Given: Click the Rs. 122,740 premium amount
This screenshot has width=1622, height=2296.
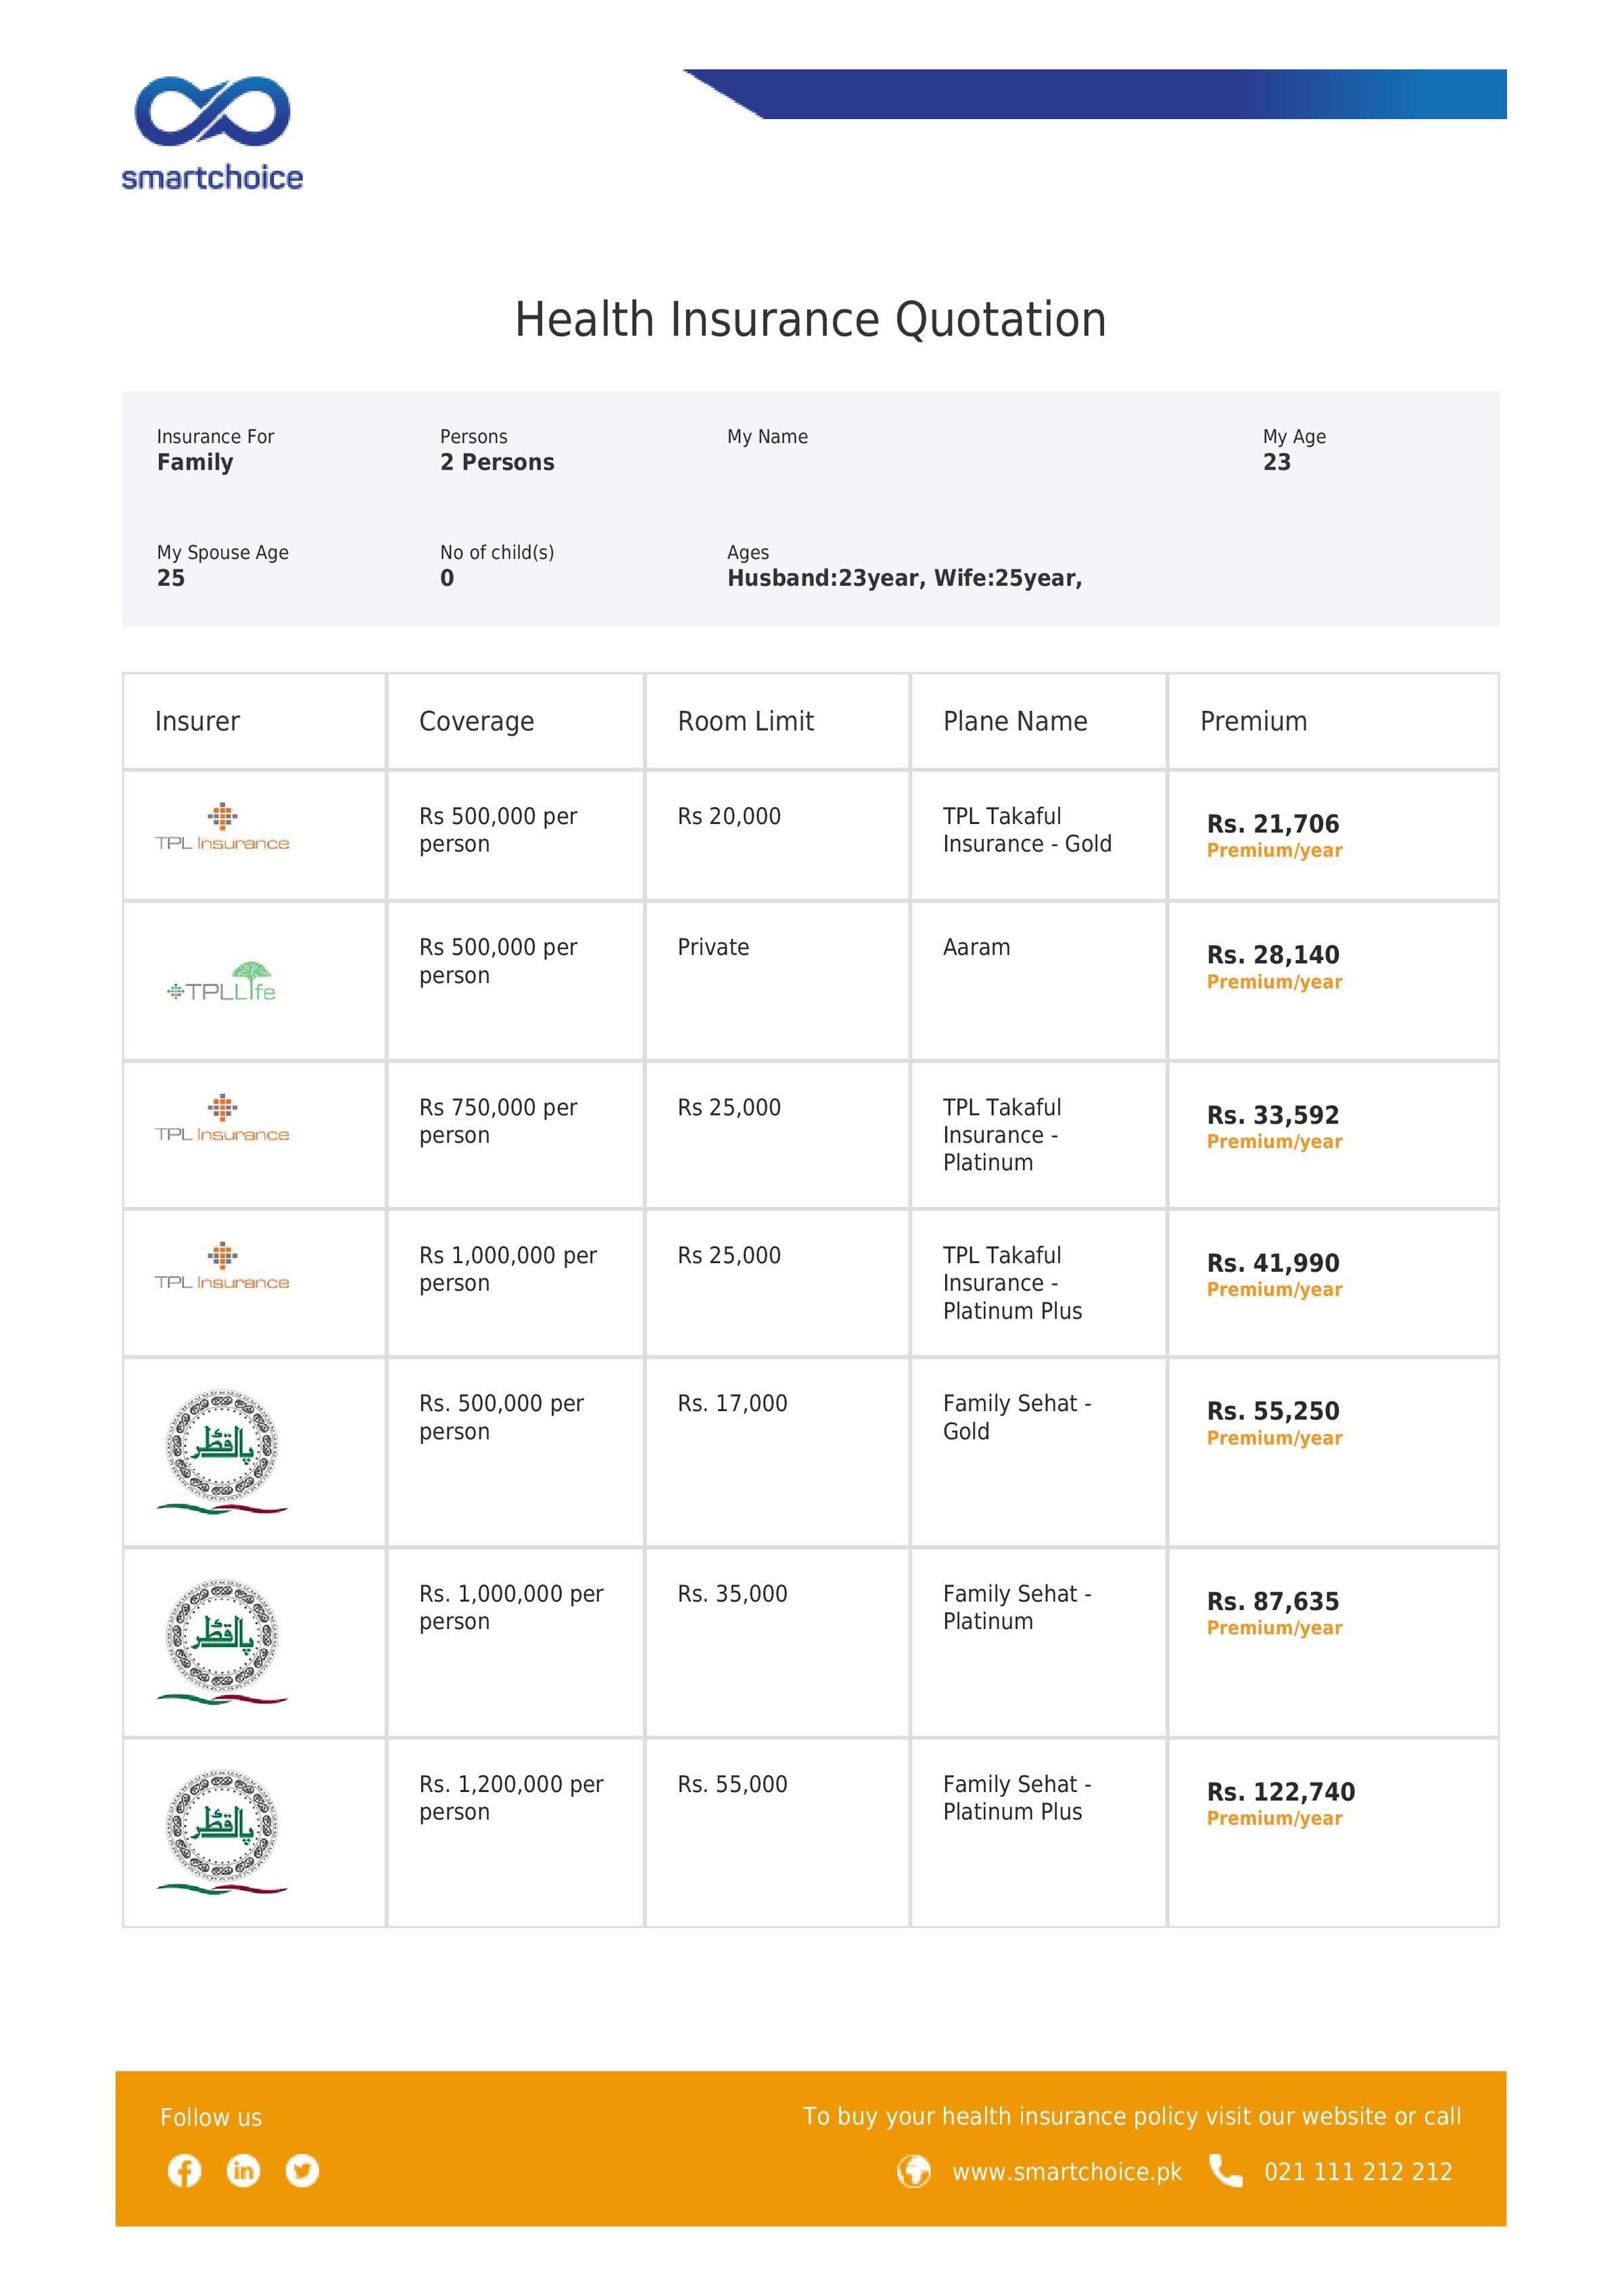Looking at the screenshot, I should tap(1281, 1791).
